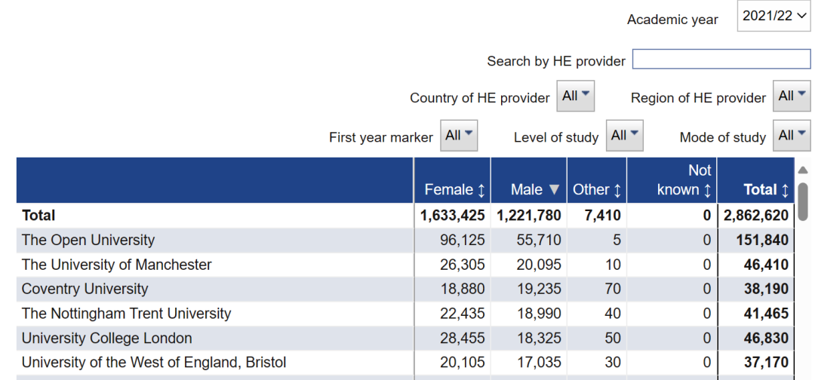Click Coventry female count 18,880
This screenshot has width=815, height=380.
tap(462, 289)
